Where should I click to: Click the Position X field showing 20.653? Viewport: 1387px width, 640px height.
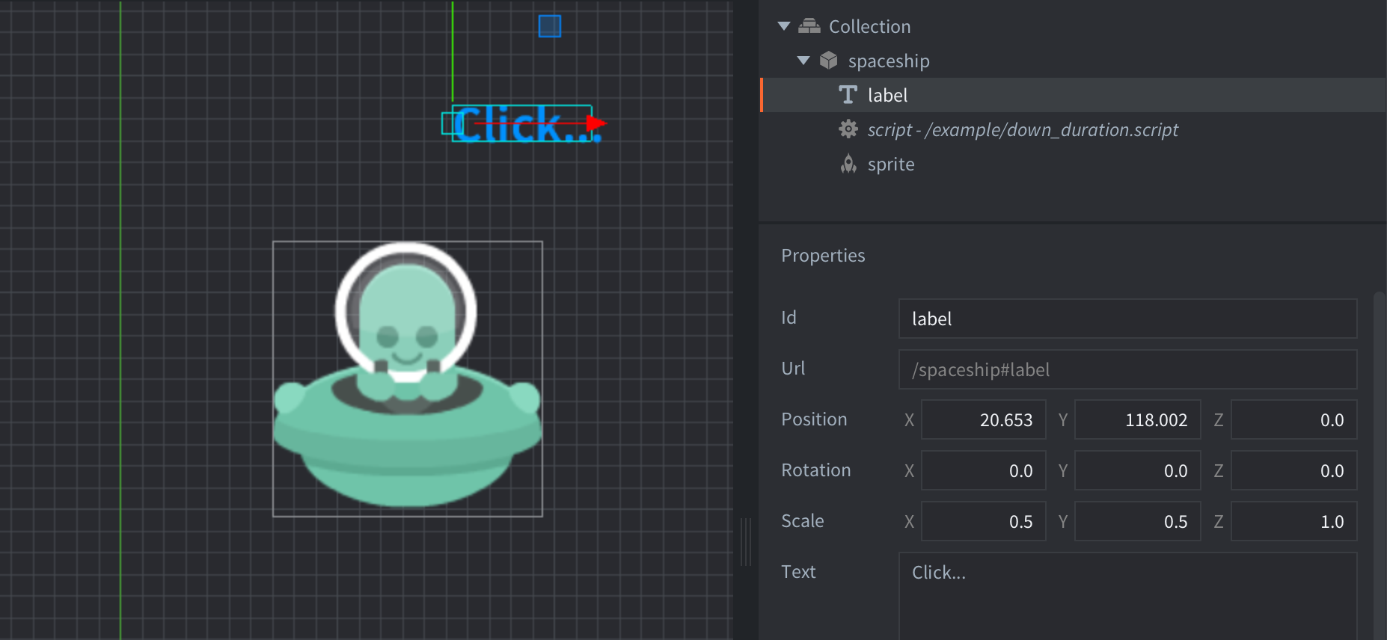(x=984, y=420)
